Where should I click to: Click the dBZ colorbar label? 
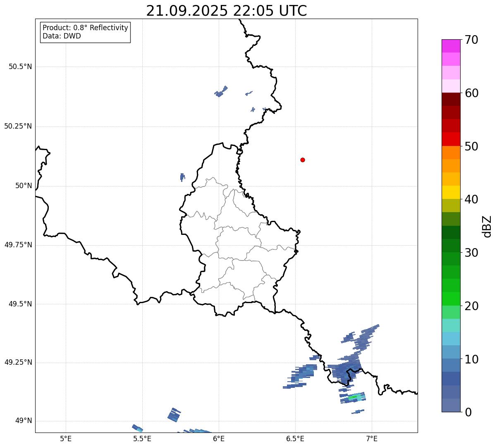click(487, 226)
